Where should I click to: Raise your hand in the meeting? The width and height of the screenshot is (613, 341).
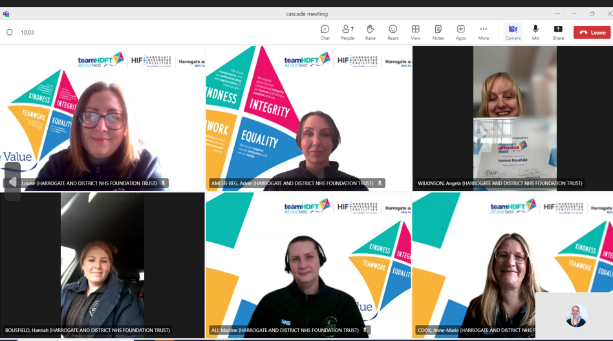tap(370, 32)
